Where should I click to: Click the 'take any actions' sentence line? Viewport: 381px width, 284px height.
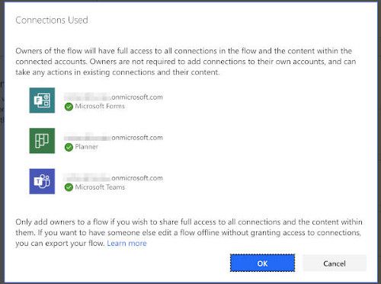tap(117, 72)
